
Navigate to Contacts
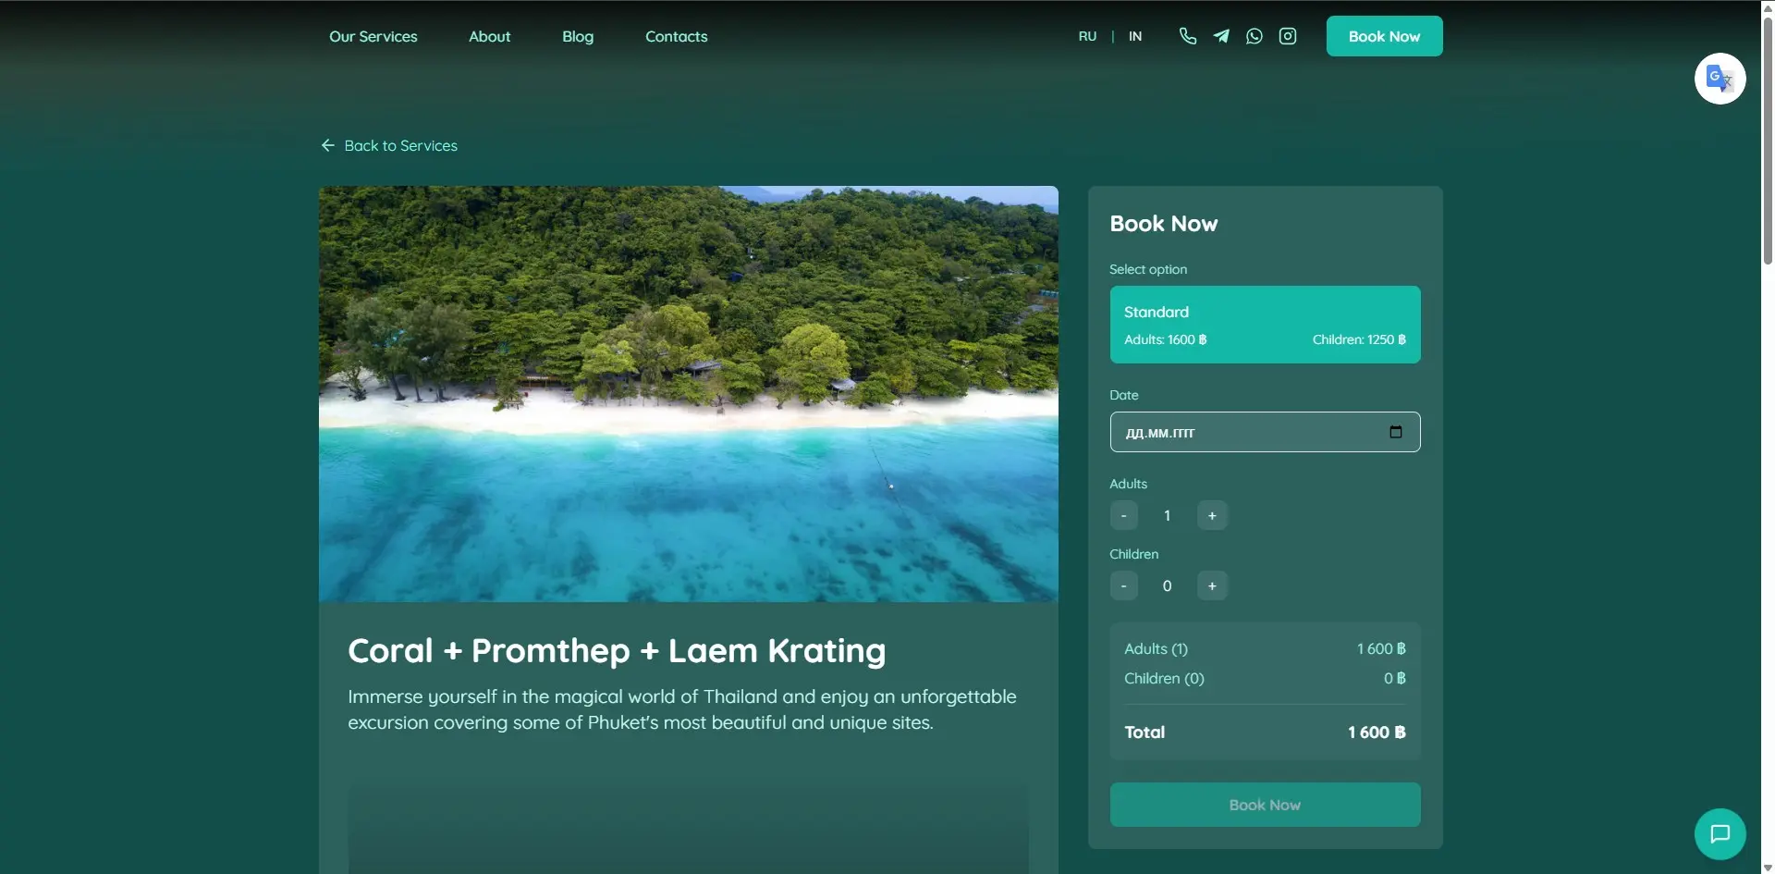[x=676, y=36]
